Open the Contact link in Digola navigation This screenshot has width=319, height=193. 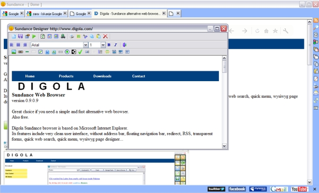click(x=139, y=76)
